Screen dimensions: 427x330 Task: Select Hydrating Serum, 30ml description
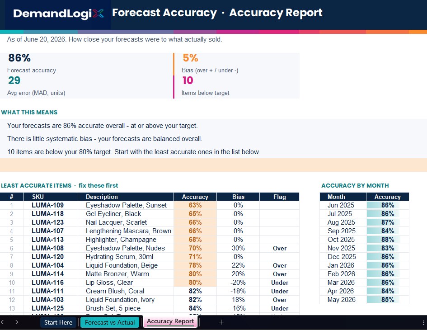point(126,257)
